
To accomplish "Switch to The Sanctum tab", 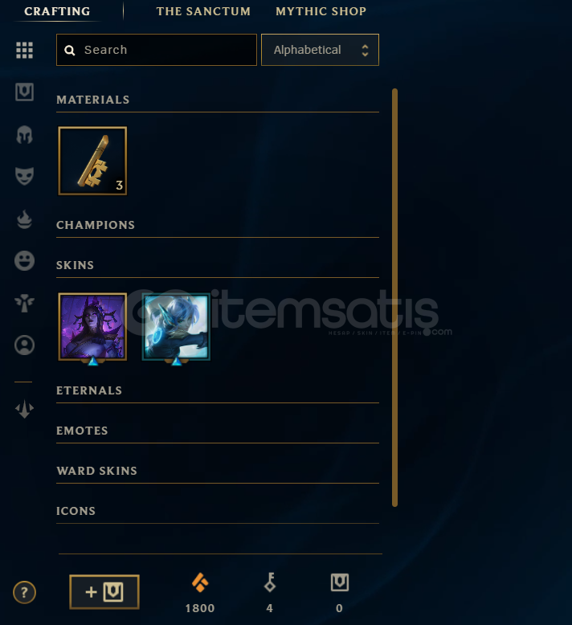I will tap(203, 11).
